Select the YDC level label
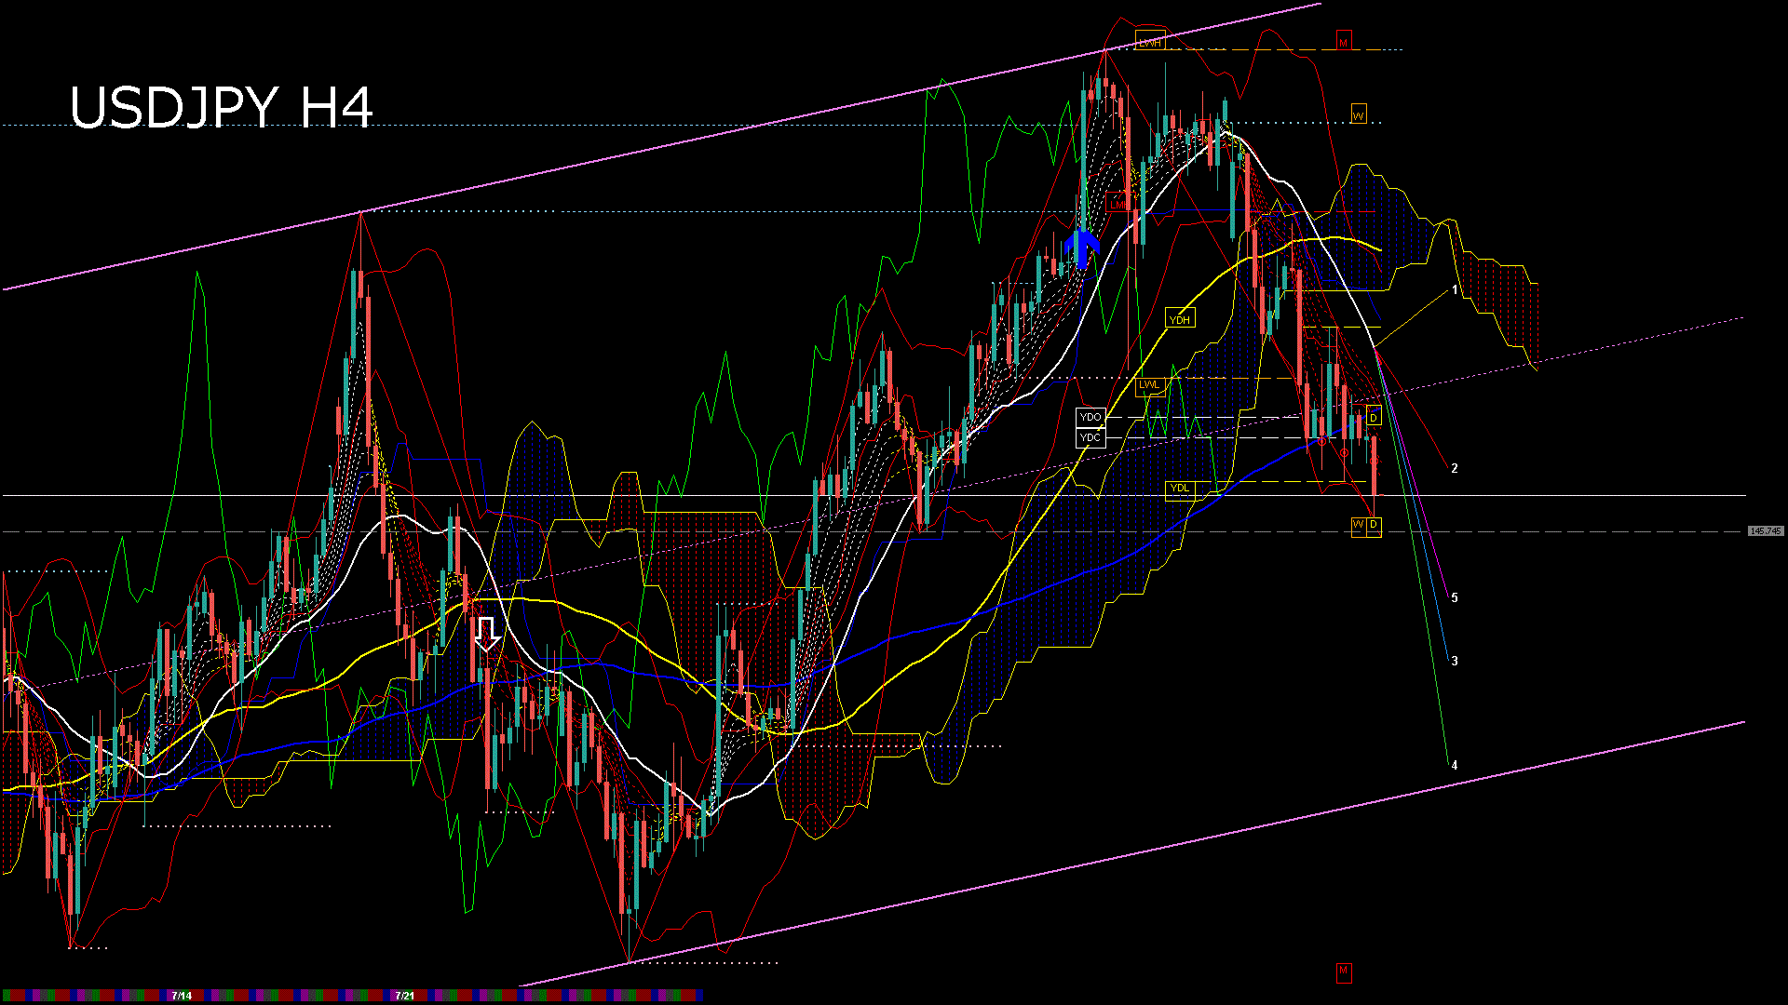 click(1090, 437)
